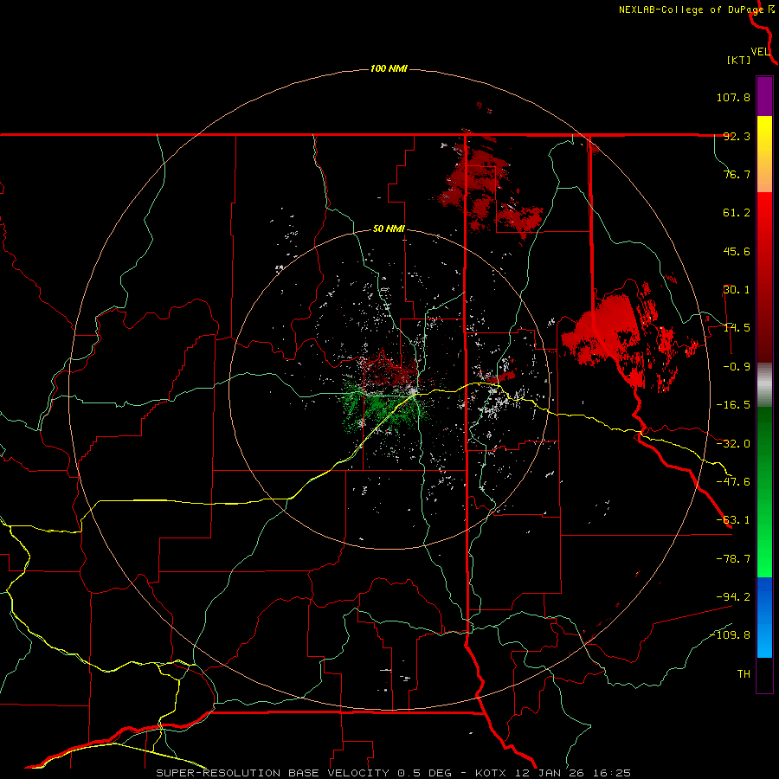Click the -109.8 legend value
Screen dimensions: 779x779
[x=731, y=635]
